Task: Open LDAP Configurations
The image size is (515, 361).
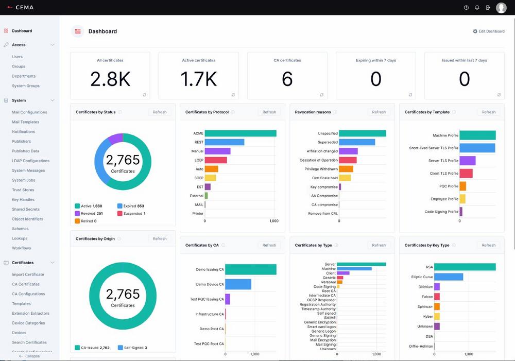Action: [x=30, y=161]
